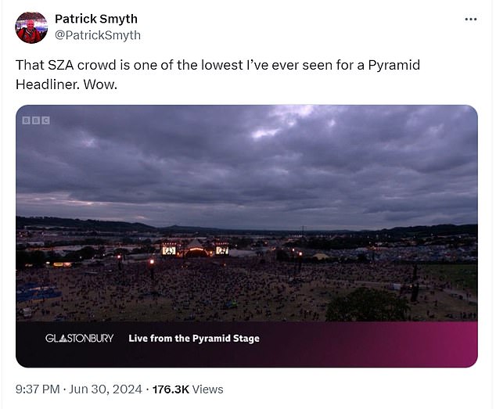This screenshot has height=409, width=496.
Task: Click the yellow lit sign at far left
Action: tap(63, 264)
